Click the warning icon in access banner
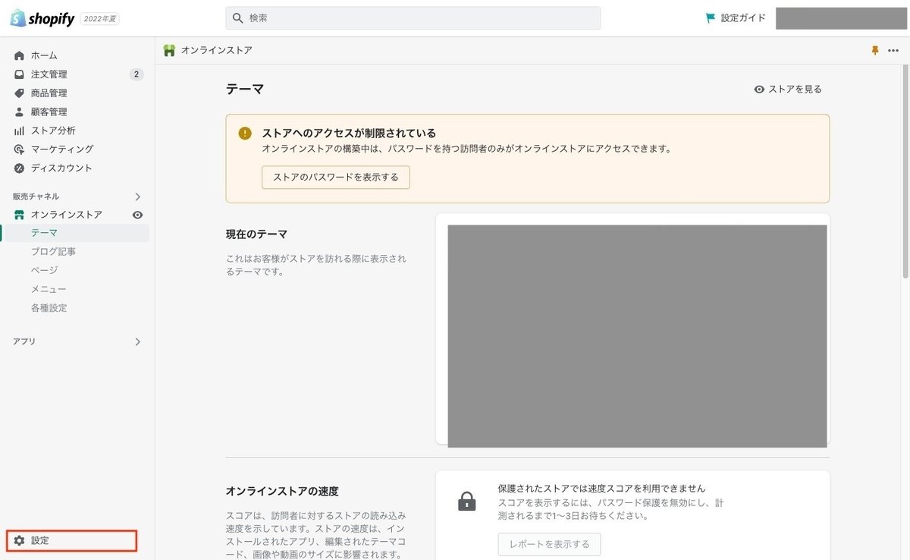This screenshot has width=910, height=560. tap(245, 133)
